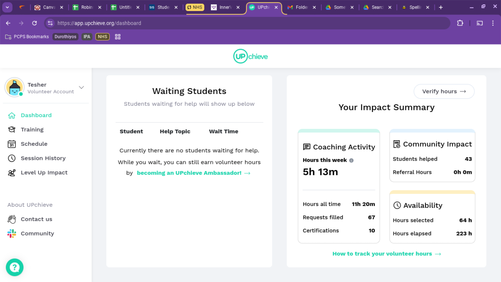
Task: Switch to the Spelling tab
Action: tap(415, 7)
